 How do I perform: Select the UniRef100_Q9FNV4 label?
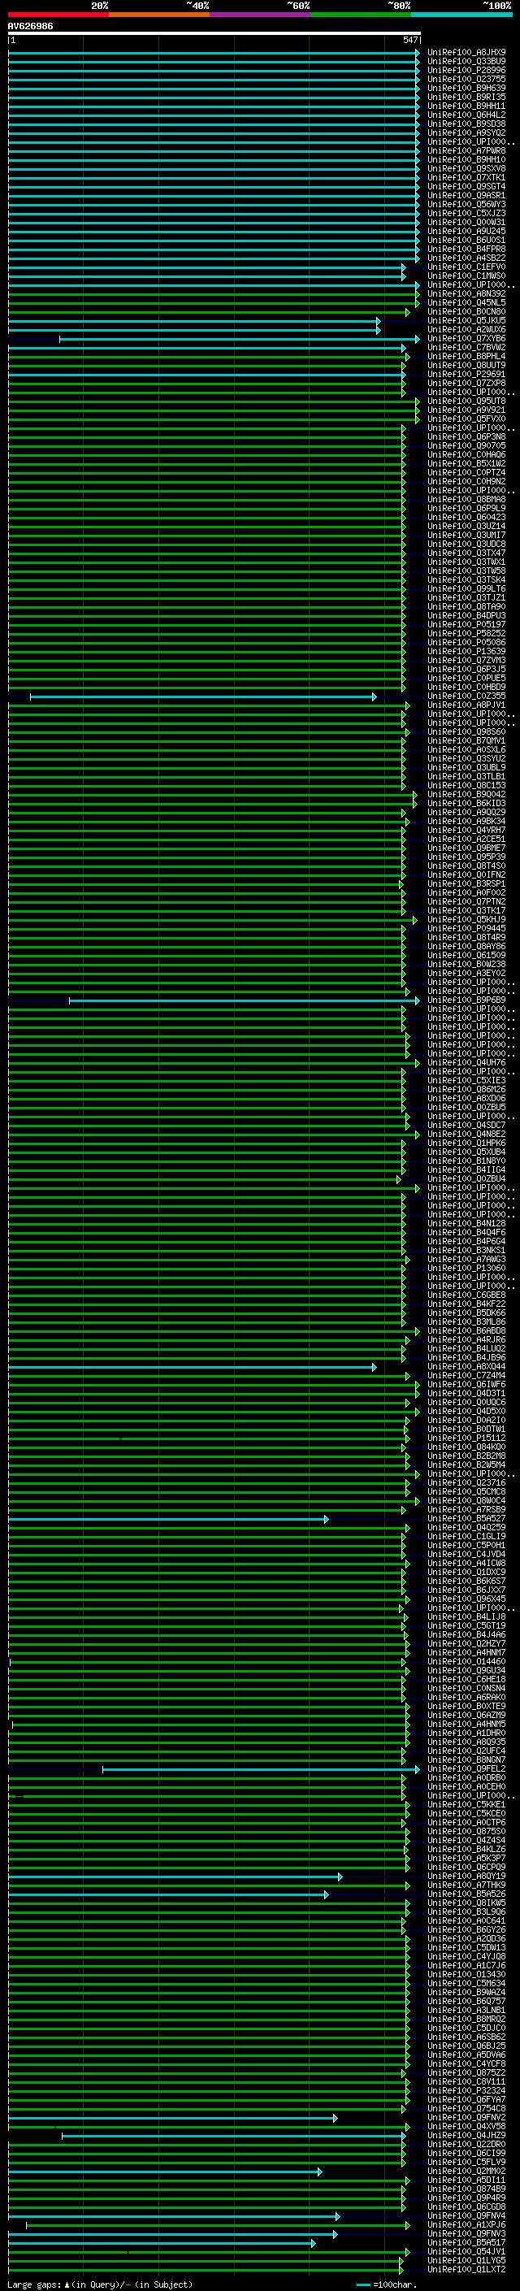tap(466, 2216)
